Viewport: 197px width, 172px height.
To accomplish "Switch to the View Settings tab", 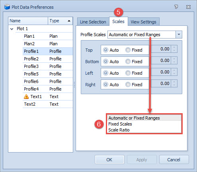I will pyautogui.click(x=143, y=22).
